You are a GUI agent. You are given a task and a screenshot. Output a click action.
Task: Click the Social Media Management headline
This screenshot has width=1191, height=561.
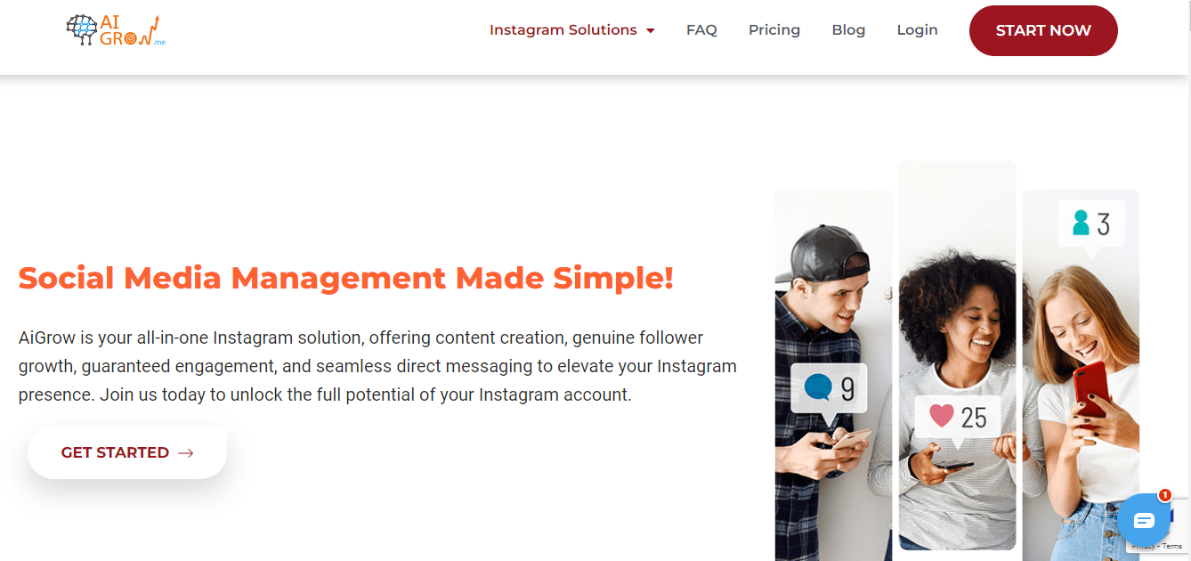[345, 278]
